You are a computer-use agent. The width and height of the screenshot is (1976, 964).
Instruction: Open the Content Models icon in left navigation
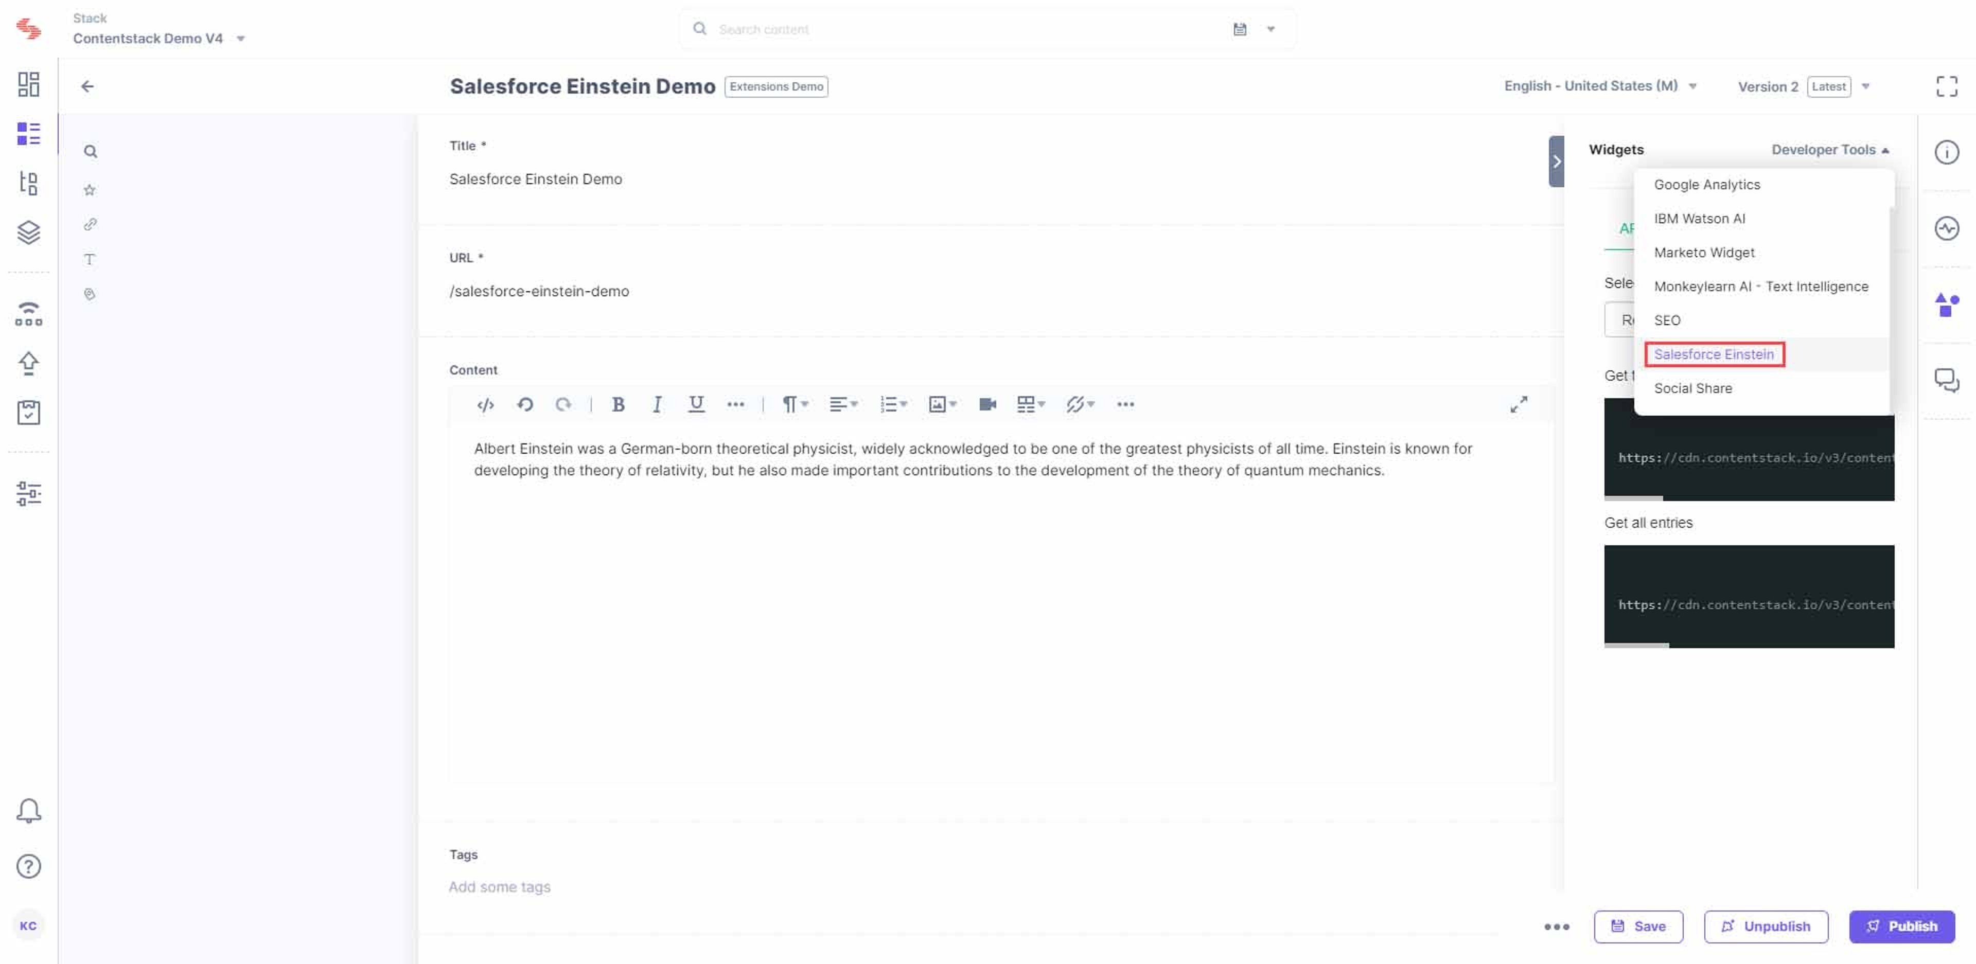pos(28,183)
